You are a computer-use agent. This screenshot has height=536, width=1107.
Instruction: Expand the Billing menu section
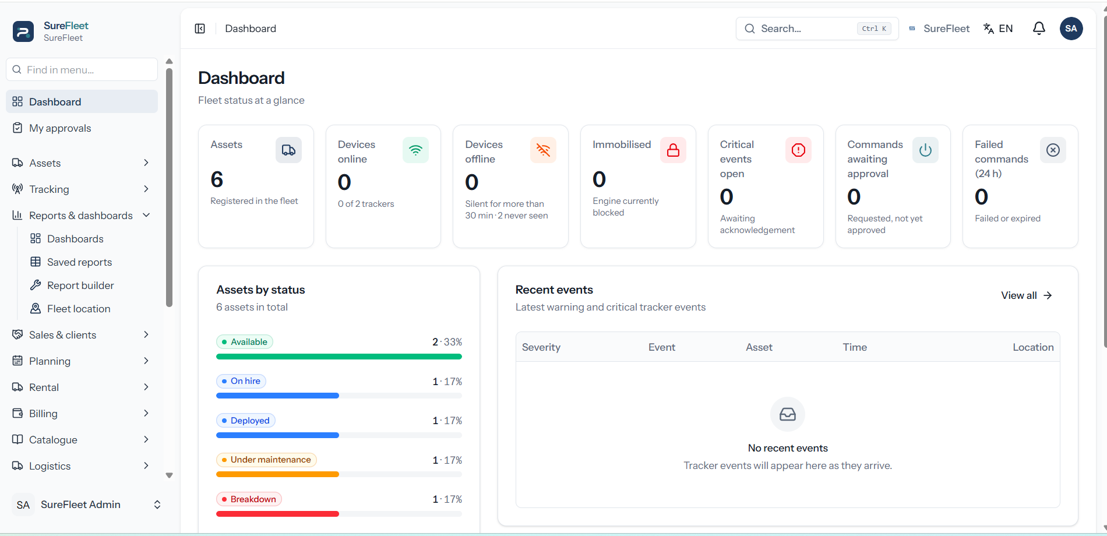[82, 414]
